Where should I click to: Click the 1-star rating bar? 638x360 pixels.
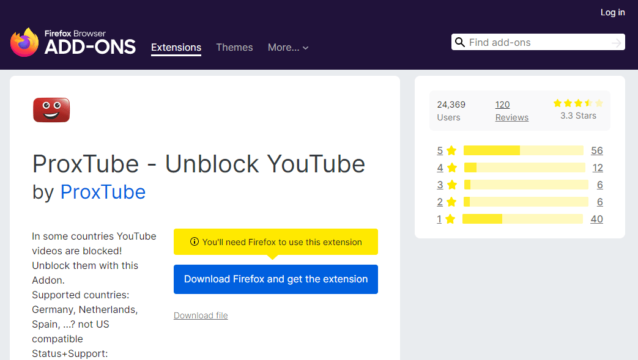point(522,219)
